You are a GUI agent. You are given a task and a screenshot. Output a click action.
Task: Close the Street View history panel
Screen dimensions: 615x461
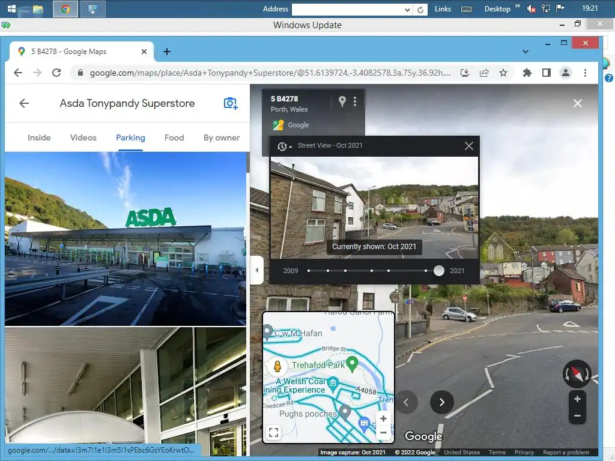click(468, 146)
